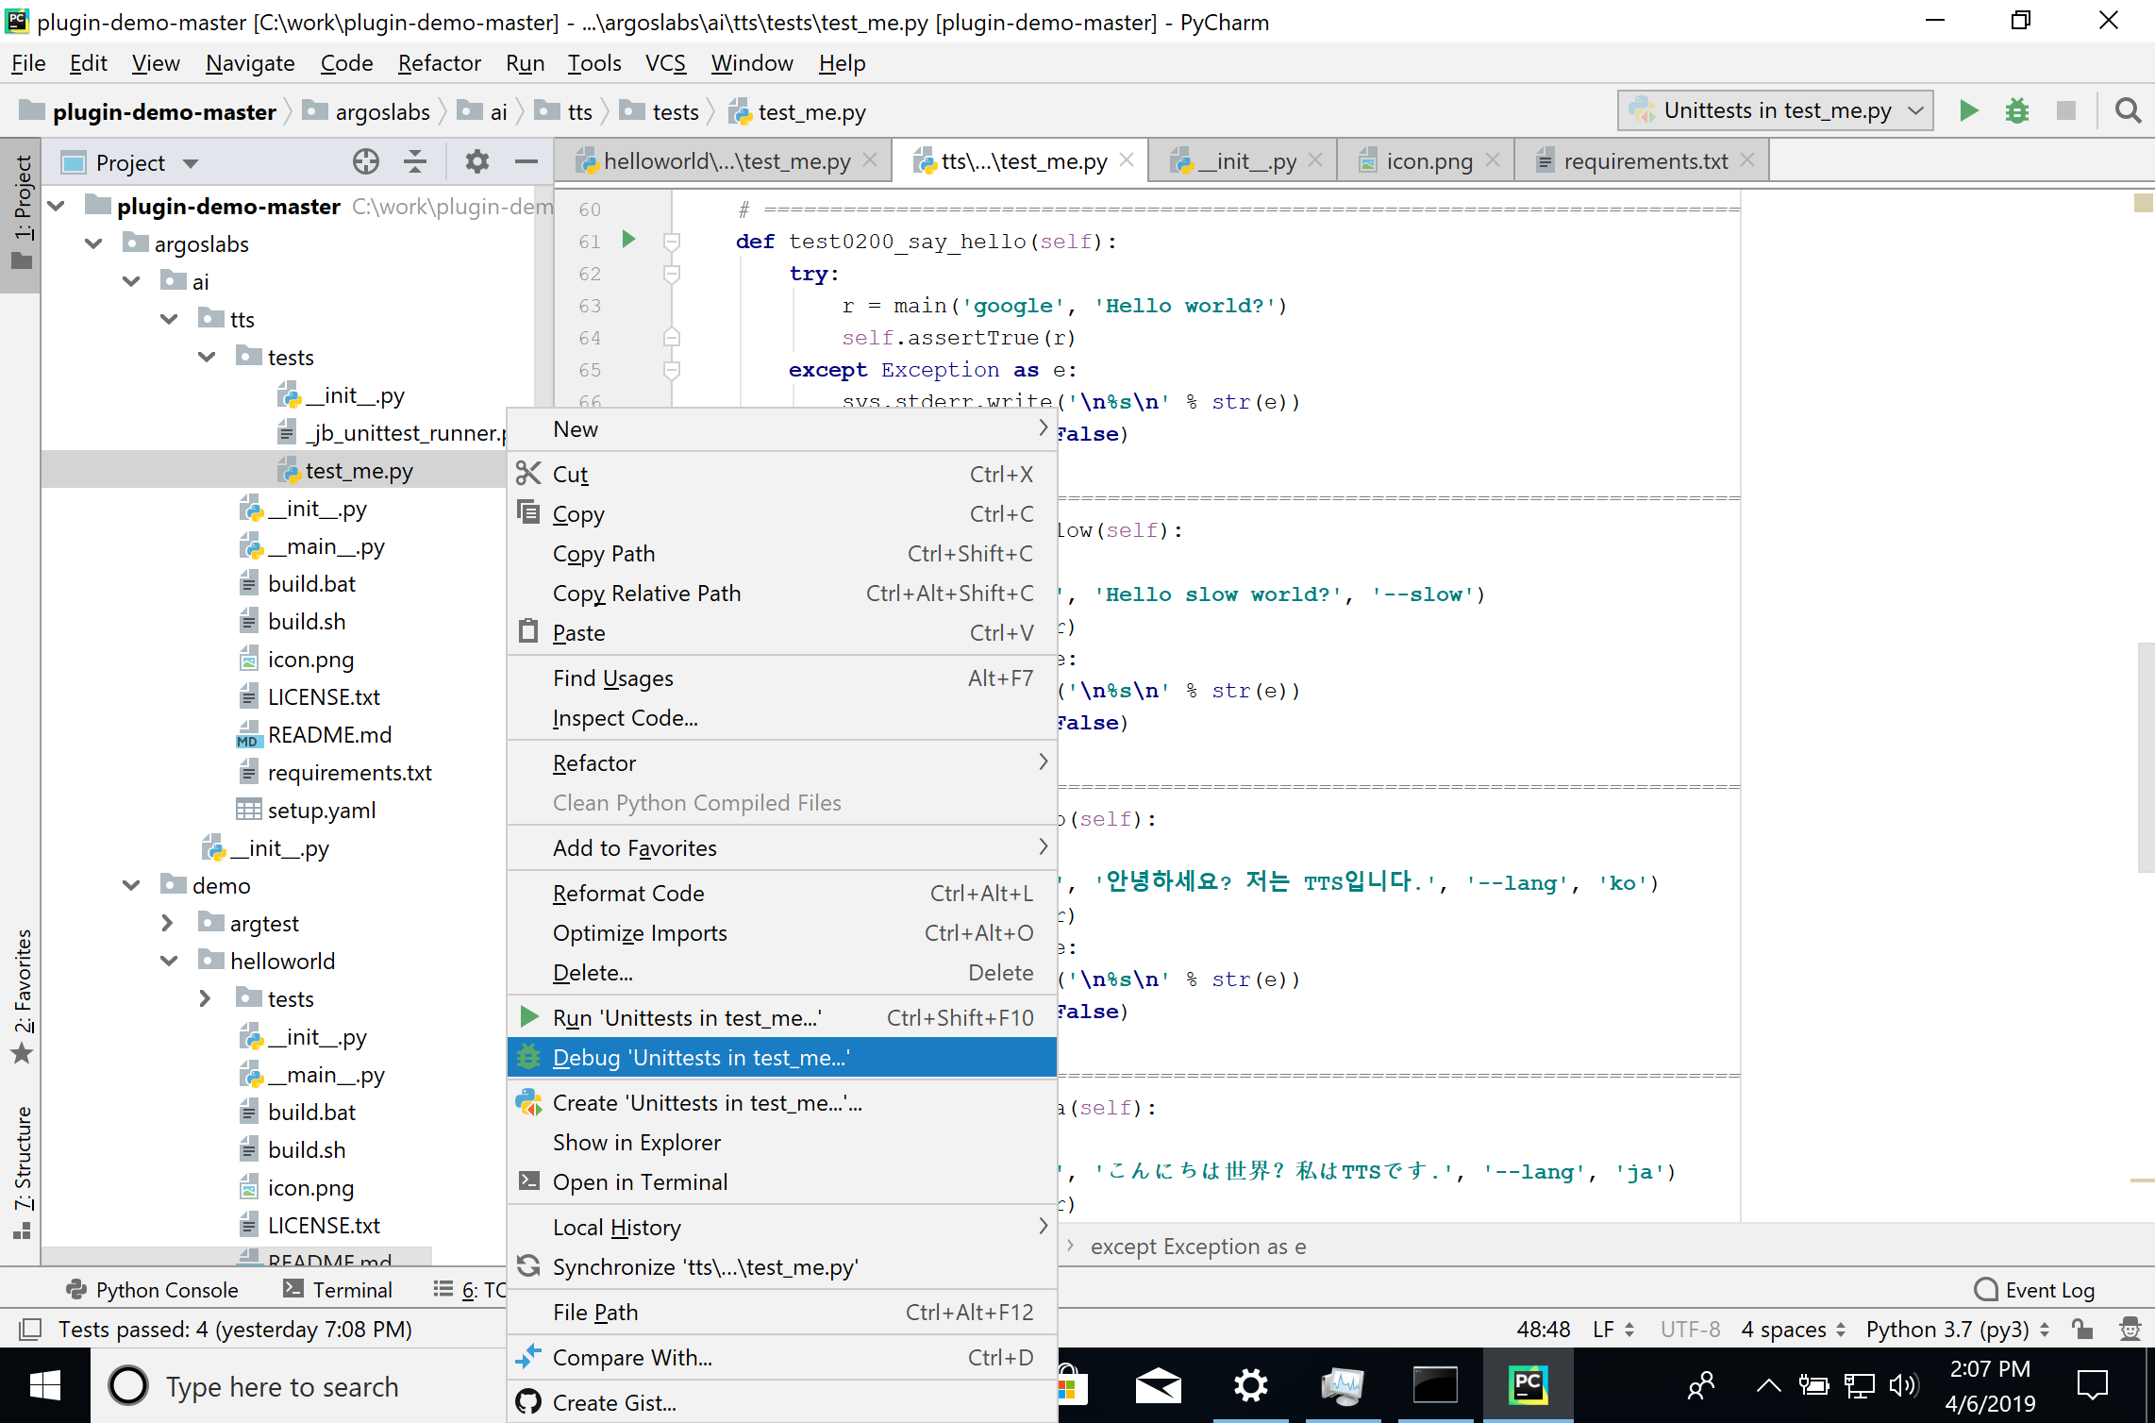Click the locate target icon in Project panel
This screenshot has height=1423, width=2155.
pyautogui.click(x=365, y=162)
